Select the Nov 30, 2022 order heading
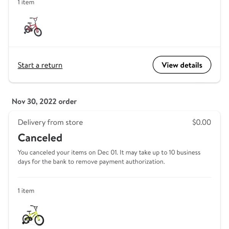 click(x=44, y=102)
